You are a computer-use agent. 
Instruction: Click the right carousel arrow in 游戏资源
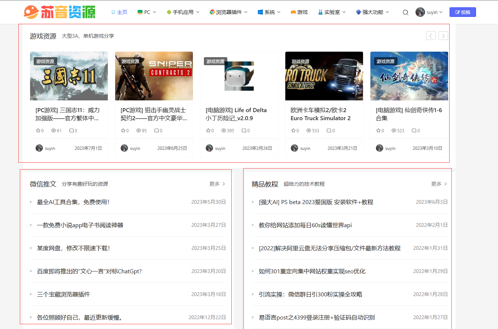click(x=443, y=36)
